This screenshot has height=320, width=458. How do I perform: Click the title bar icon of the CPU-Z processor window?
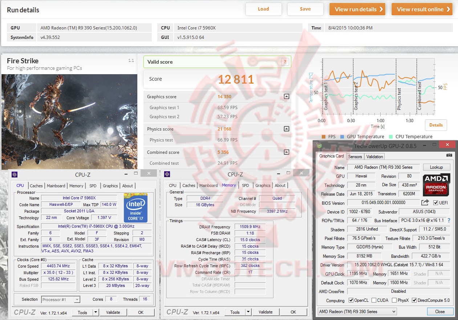click(x=15, y=174)
